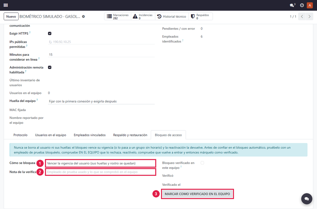Screen dimensions: 317x209
Task: Open Respaldos smart button
Action: (200, 17)
